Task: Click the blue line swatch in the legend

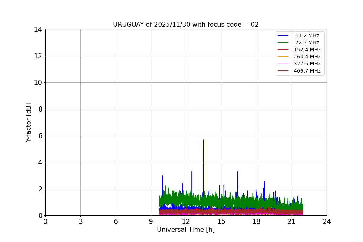Action: click(x=283, y=36)
